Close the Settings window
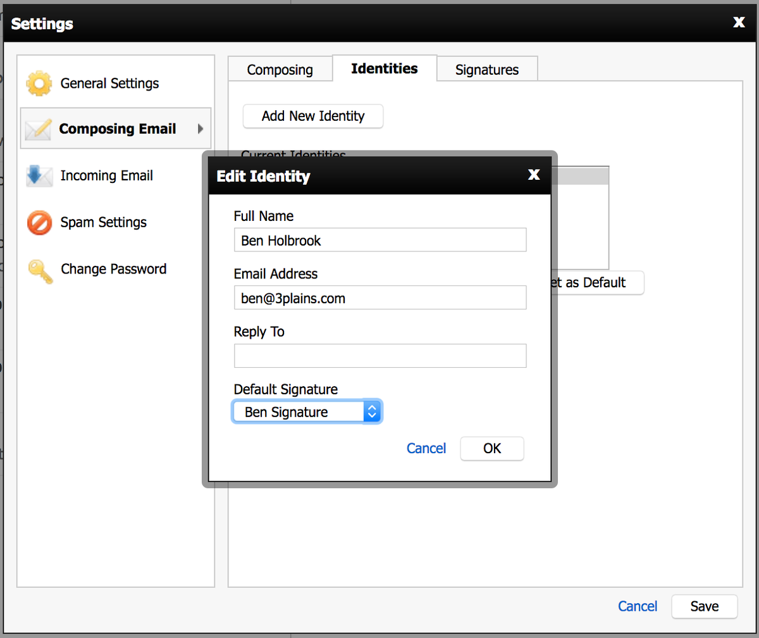 tap(739, 22)
